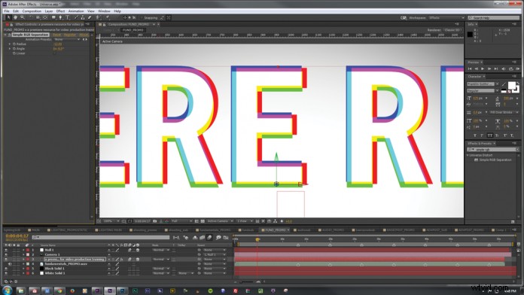Image resolution: width=524 pixels, height=295 pixels.
Task: Hide the White Solid 1 layer
Action: click(x=6, y=273)
